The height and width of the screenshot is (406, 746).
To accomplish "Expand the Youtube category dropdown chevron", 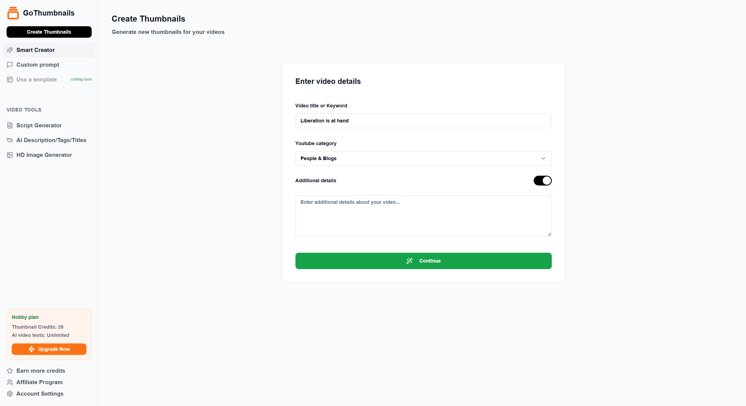I will [x=543, y=158].
